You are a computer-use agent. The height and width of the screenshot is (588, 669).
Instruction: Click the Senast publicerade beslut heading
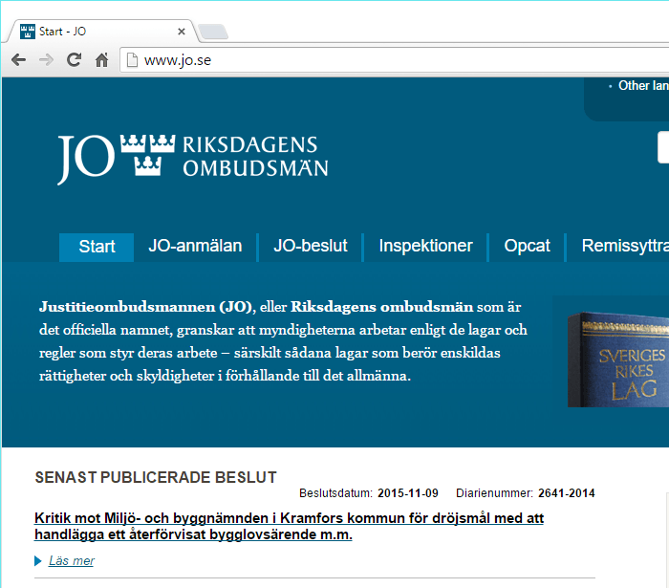point(156,477)
